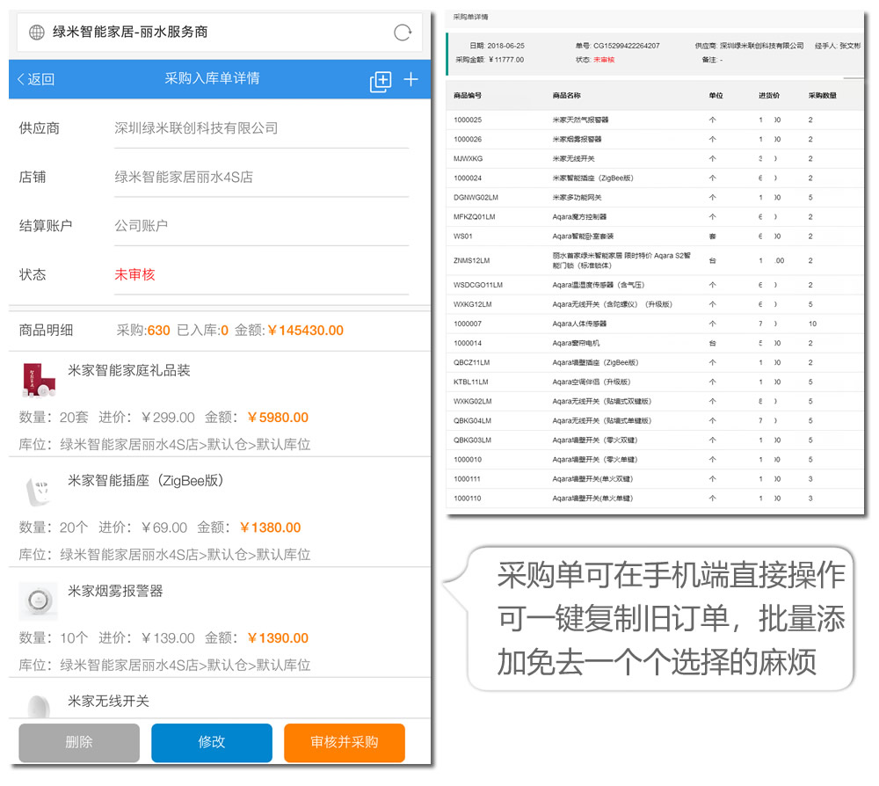Select table row with code DGNWG02LM
The height and width of the screenshot is (786, 879).
[655, 197]
